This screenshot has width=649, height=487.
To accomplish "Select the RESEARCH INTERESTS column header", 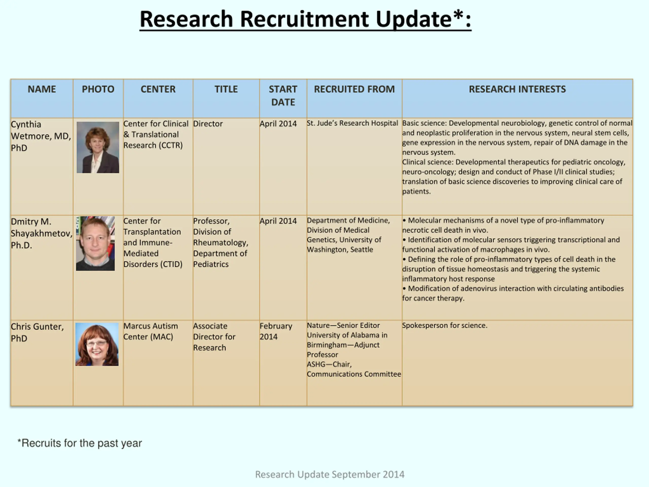I will click(517, 89).
